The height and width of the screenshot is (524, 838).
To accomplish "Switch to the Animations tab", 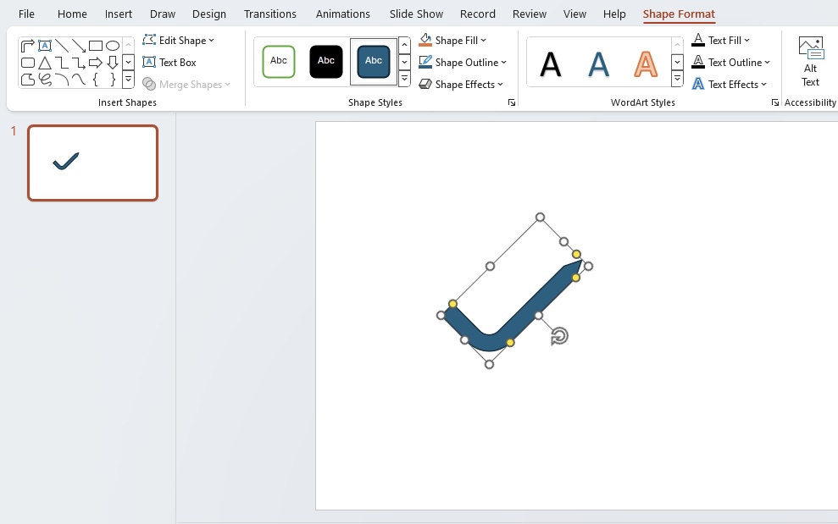I will tap(342, 14).
